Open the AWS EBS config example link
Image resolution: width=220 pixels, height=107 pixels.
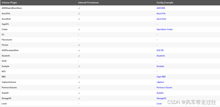161,8
